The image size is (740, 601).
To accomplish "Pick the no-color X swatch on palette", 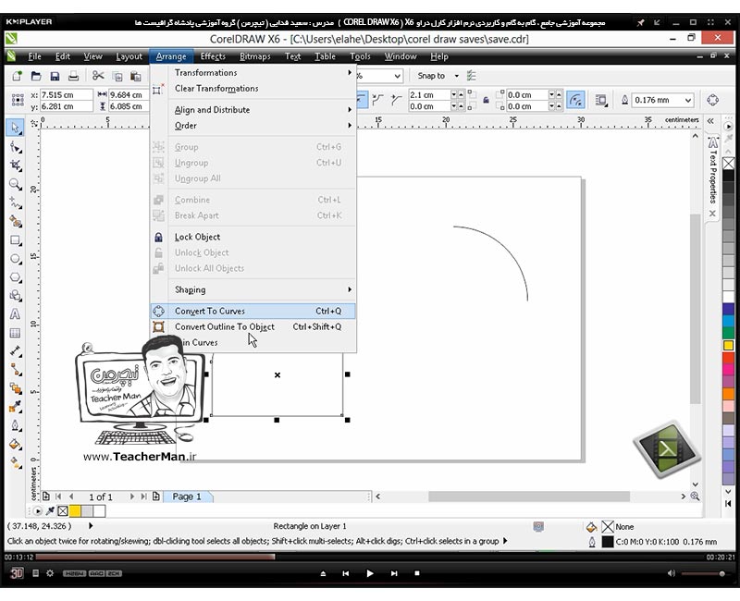I will (729, 164).
